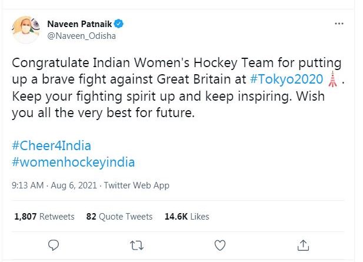Open the #womenhockeyindia hashtag

(74, 161)
